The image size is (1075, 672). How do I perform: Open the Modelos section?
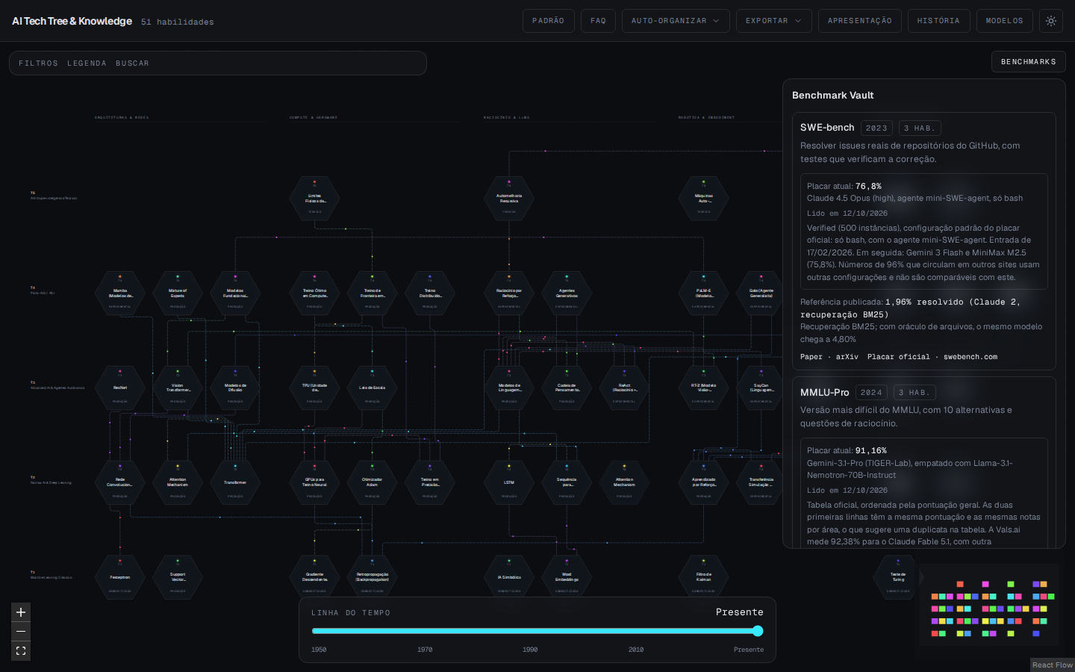(1005, 21)
